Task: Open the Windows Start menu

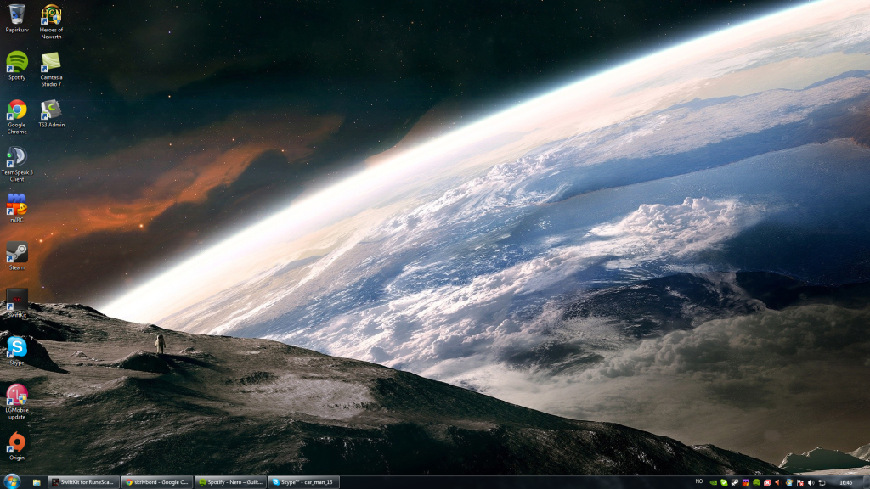Action: point(11,481)
